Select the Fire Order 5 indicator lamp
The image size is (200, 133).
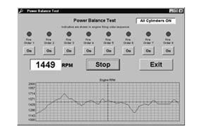pyautogui.click(x=108, y=34)
